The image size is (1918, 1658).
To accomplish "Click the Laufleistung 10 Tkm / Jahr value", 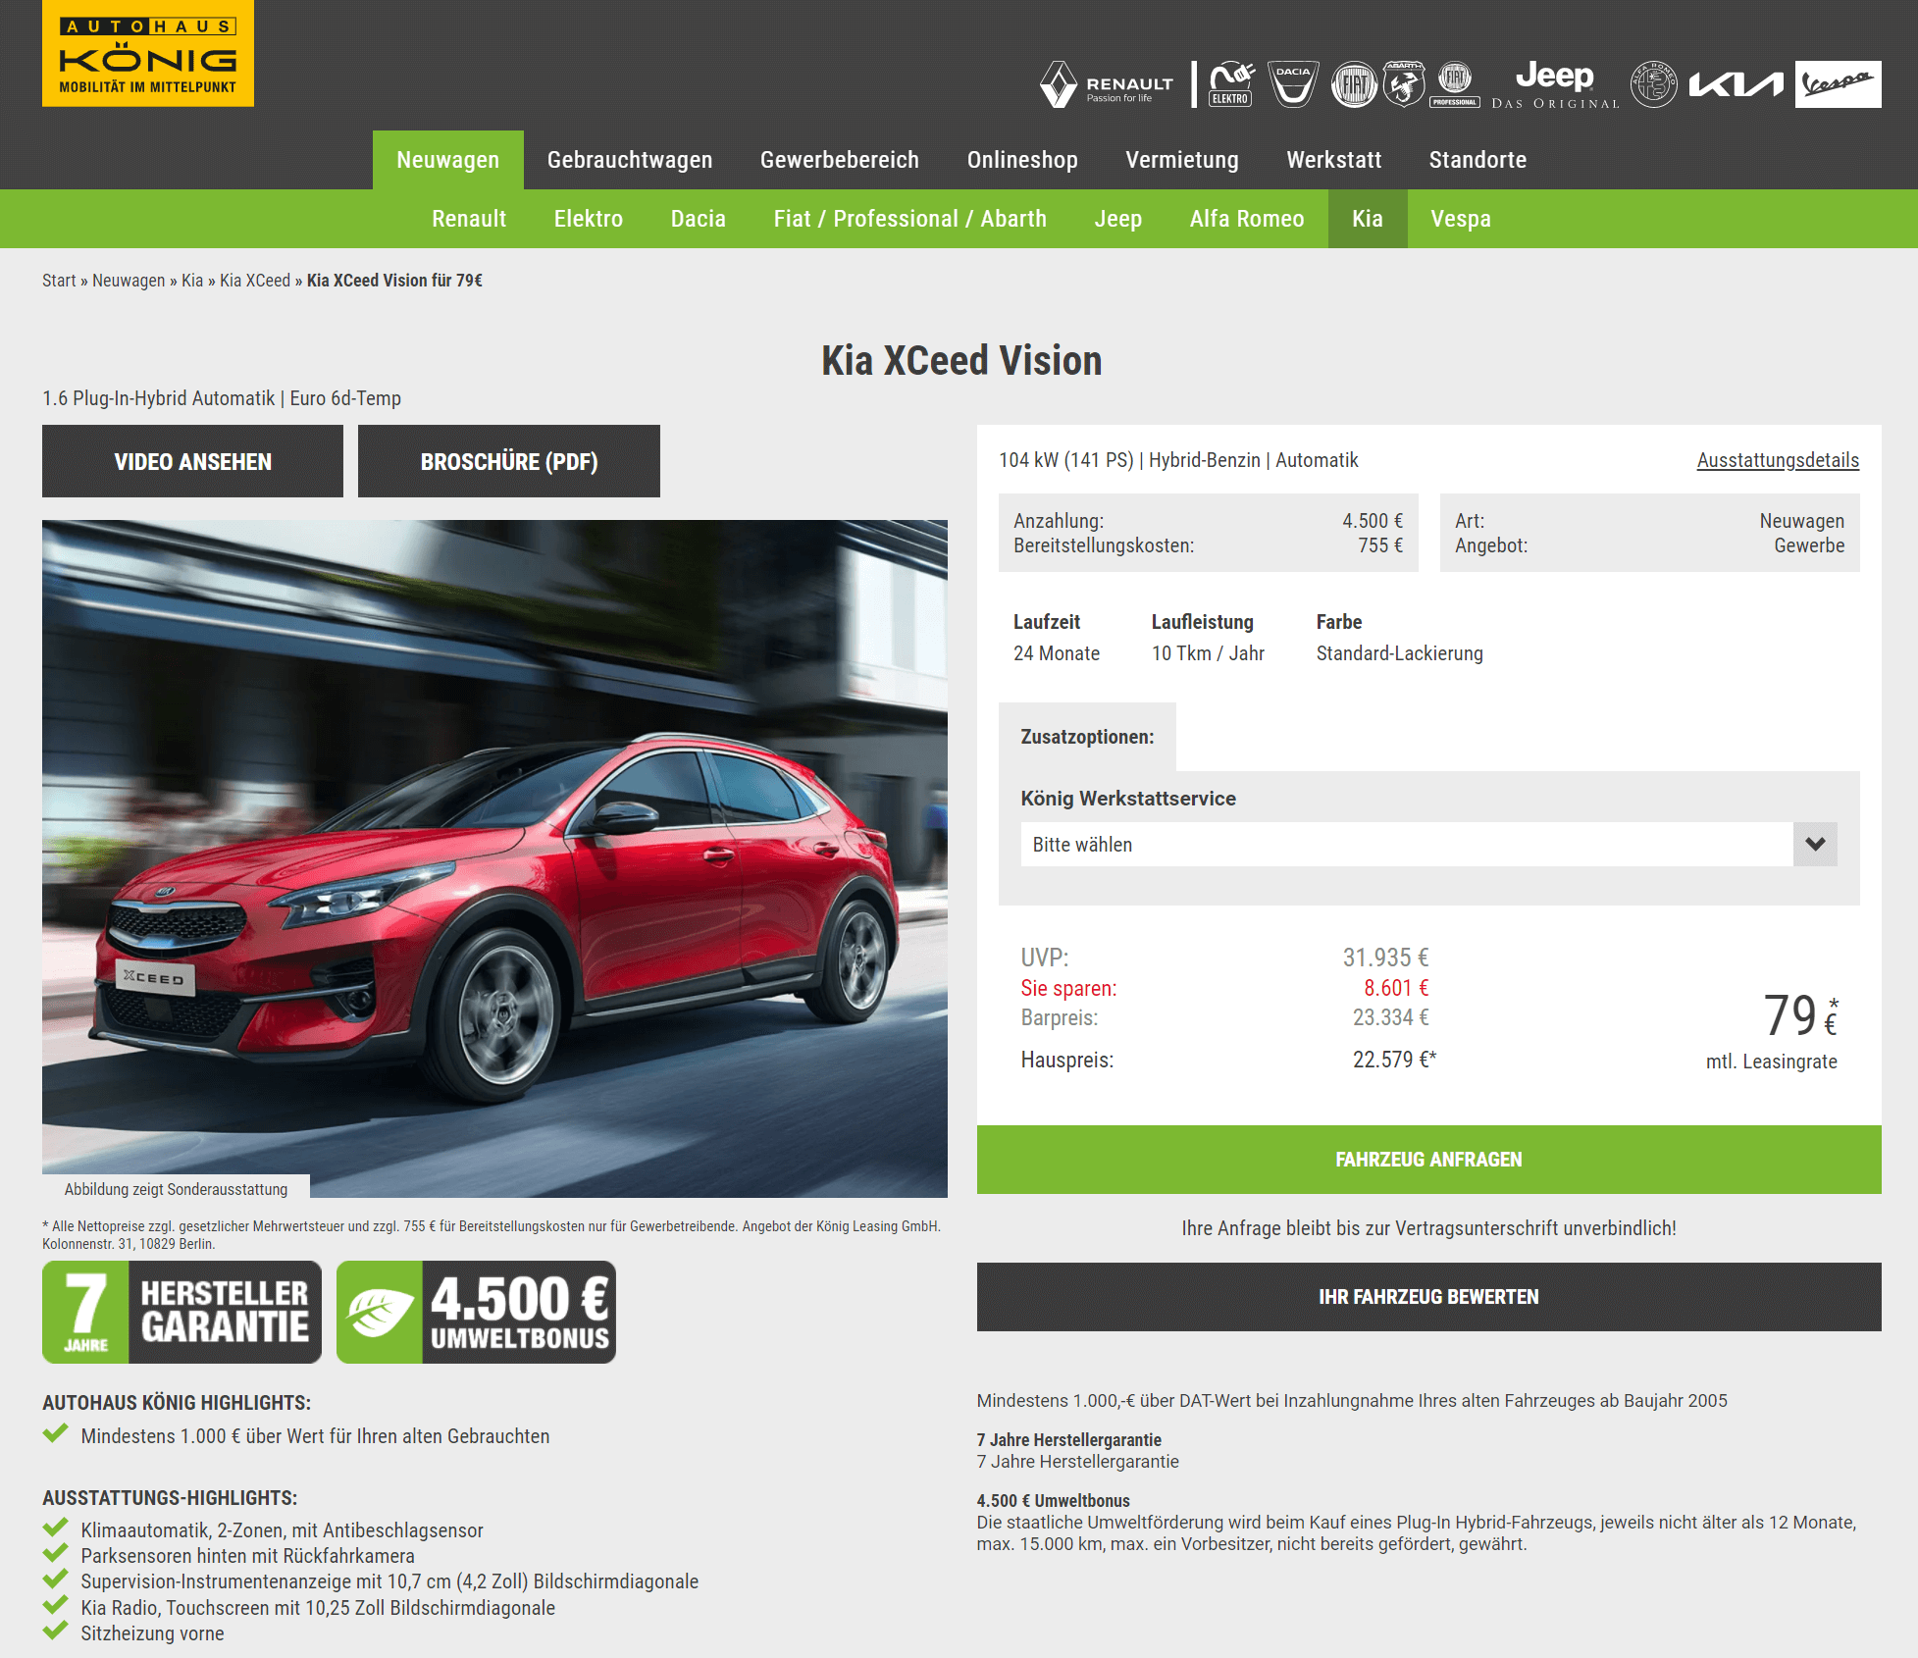I will tap(1208, 653).
